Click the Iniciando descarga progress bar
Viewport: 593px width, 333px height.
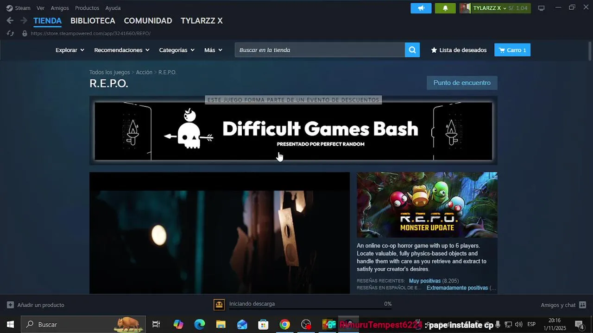tap(310, 309)
